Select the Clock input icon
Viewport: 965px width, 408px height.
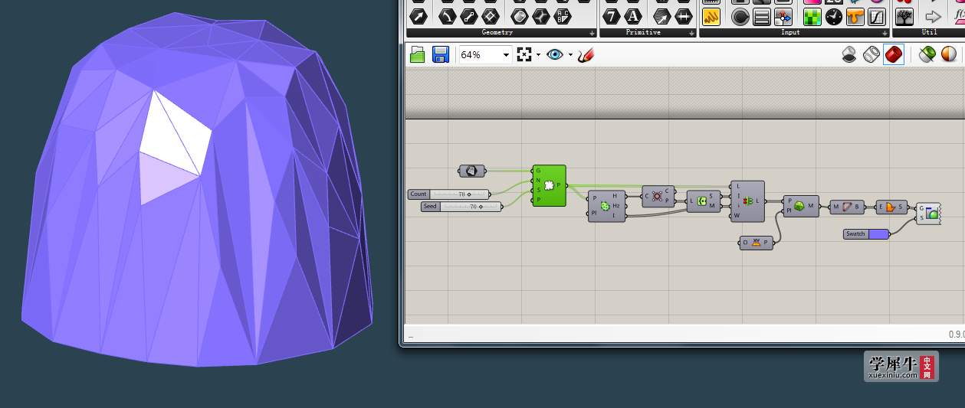point(834,16)
